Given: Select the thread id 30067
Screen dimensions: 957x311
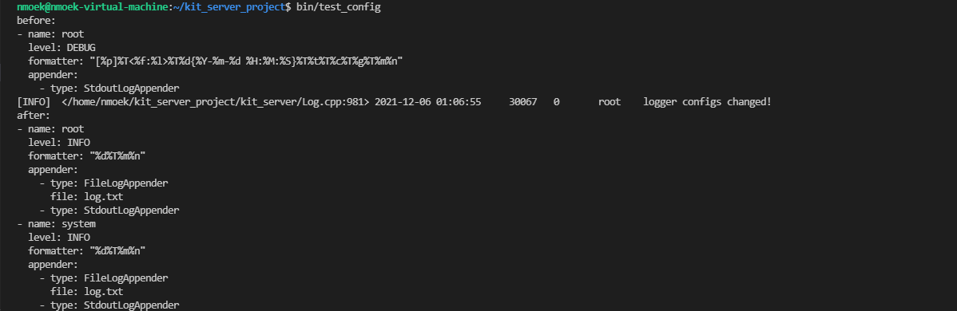Looking at the screenshot, I should pos(523,102).
